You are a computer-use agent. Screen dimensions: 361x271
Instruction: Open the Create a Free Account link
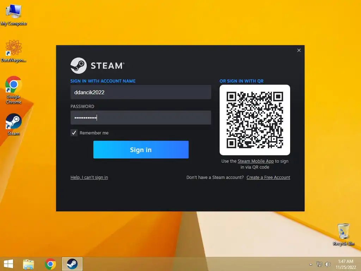pyautogui.click(x=268, y=177)
